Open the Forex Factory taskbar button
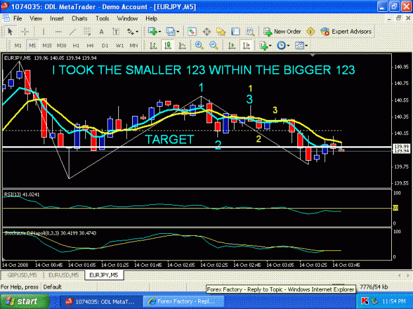The image size is (413, 309). tap(184, 302)
